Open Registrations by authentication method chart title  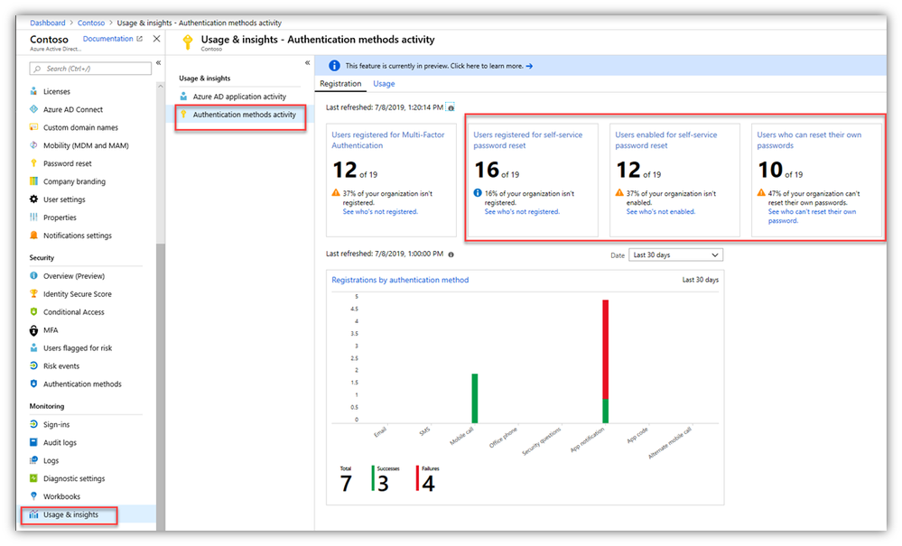[x=400, y=280]
